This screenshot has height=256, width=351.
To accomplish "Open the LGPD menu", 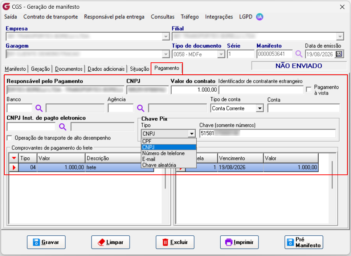I will tap(246, 17).
